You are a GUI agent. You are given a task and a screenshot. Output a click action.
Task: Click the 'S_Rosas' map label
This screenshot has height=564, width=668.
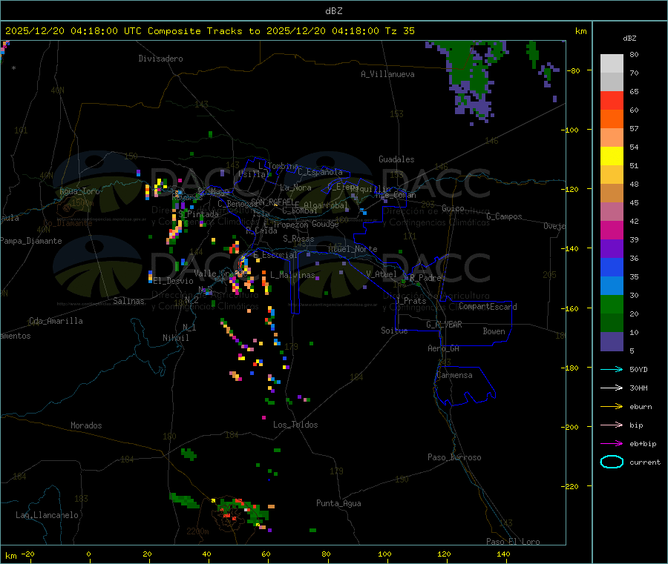(x=298, y=239)
